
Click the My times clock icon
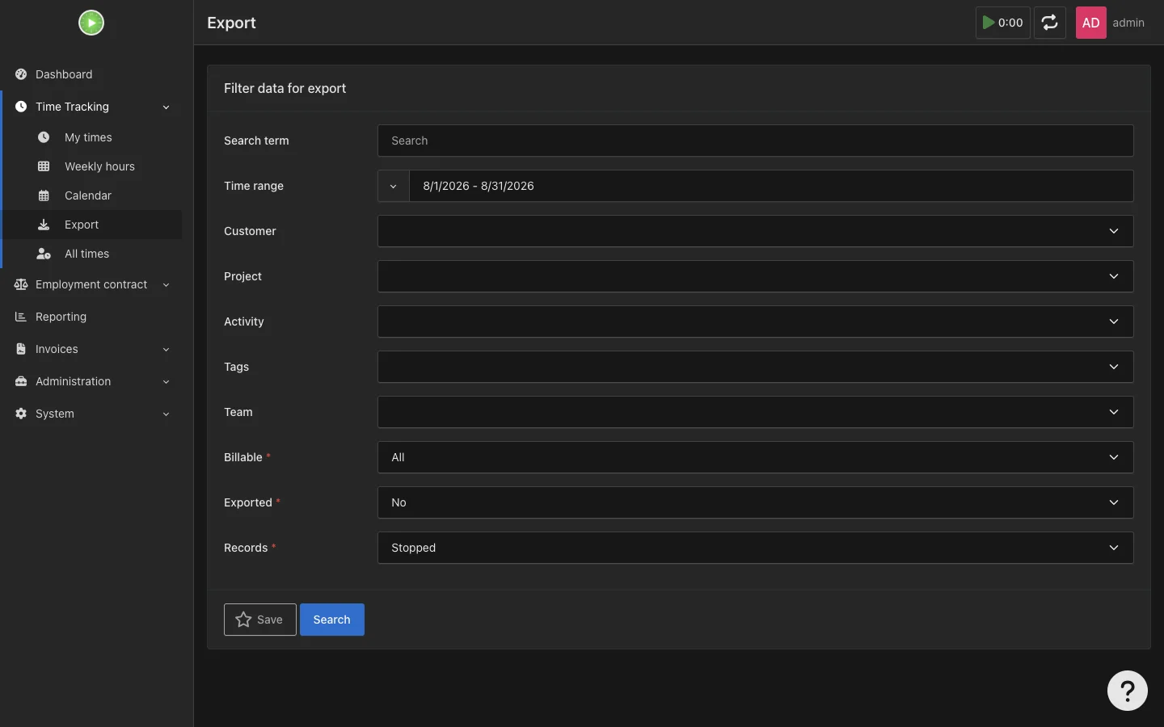point(44,137)
